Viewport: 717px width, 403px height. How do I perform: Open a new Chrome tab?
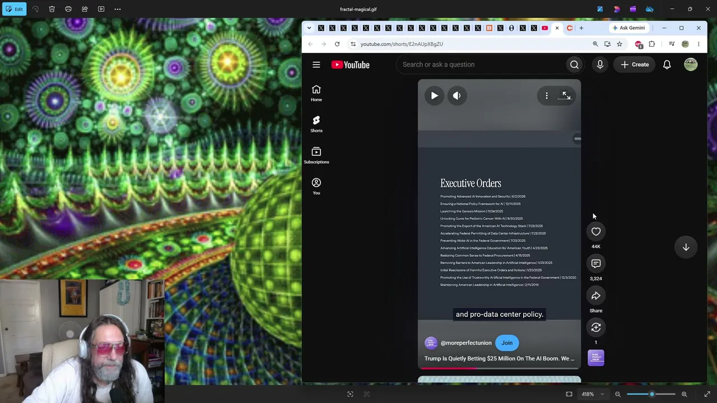pyautogui.click(x=581, y=28)
